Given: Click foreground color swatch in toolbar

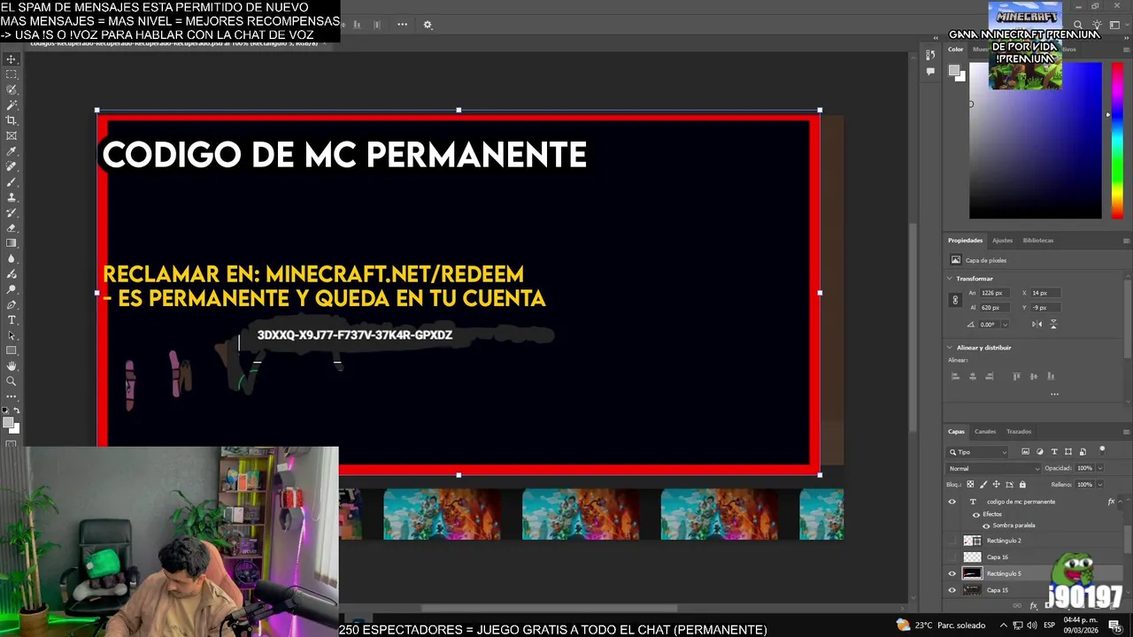Looking at the screenshot, I should [x=10, y=424].
